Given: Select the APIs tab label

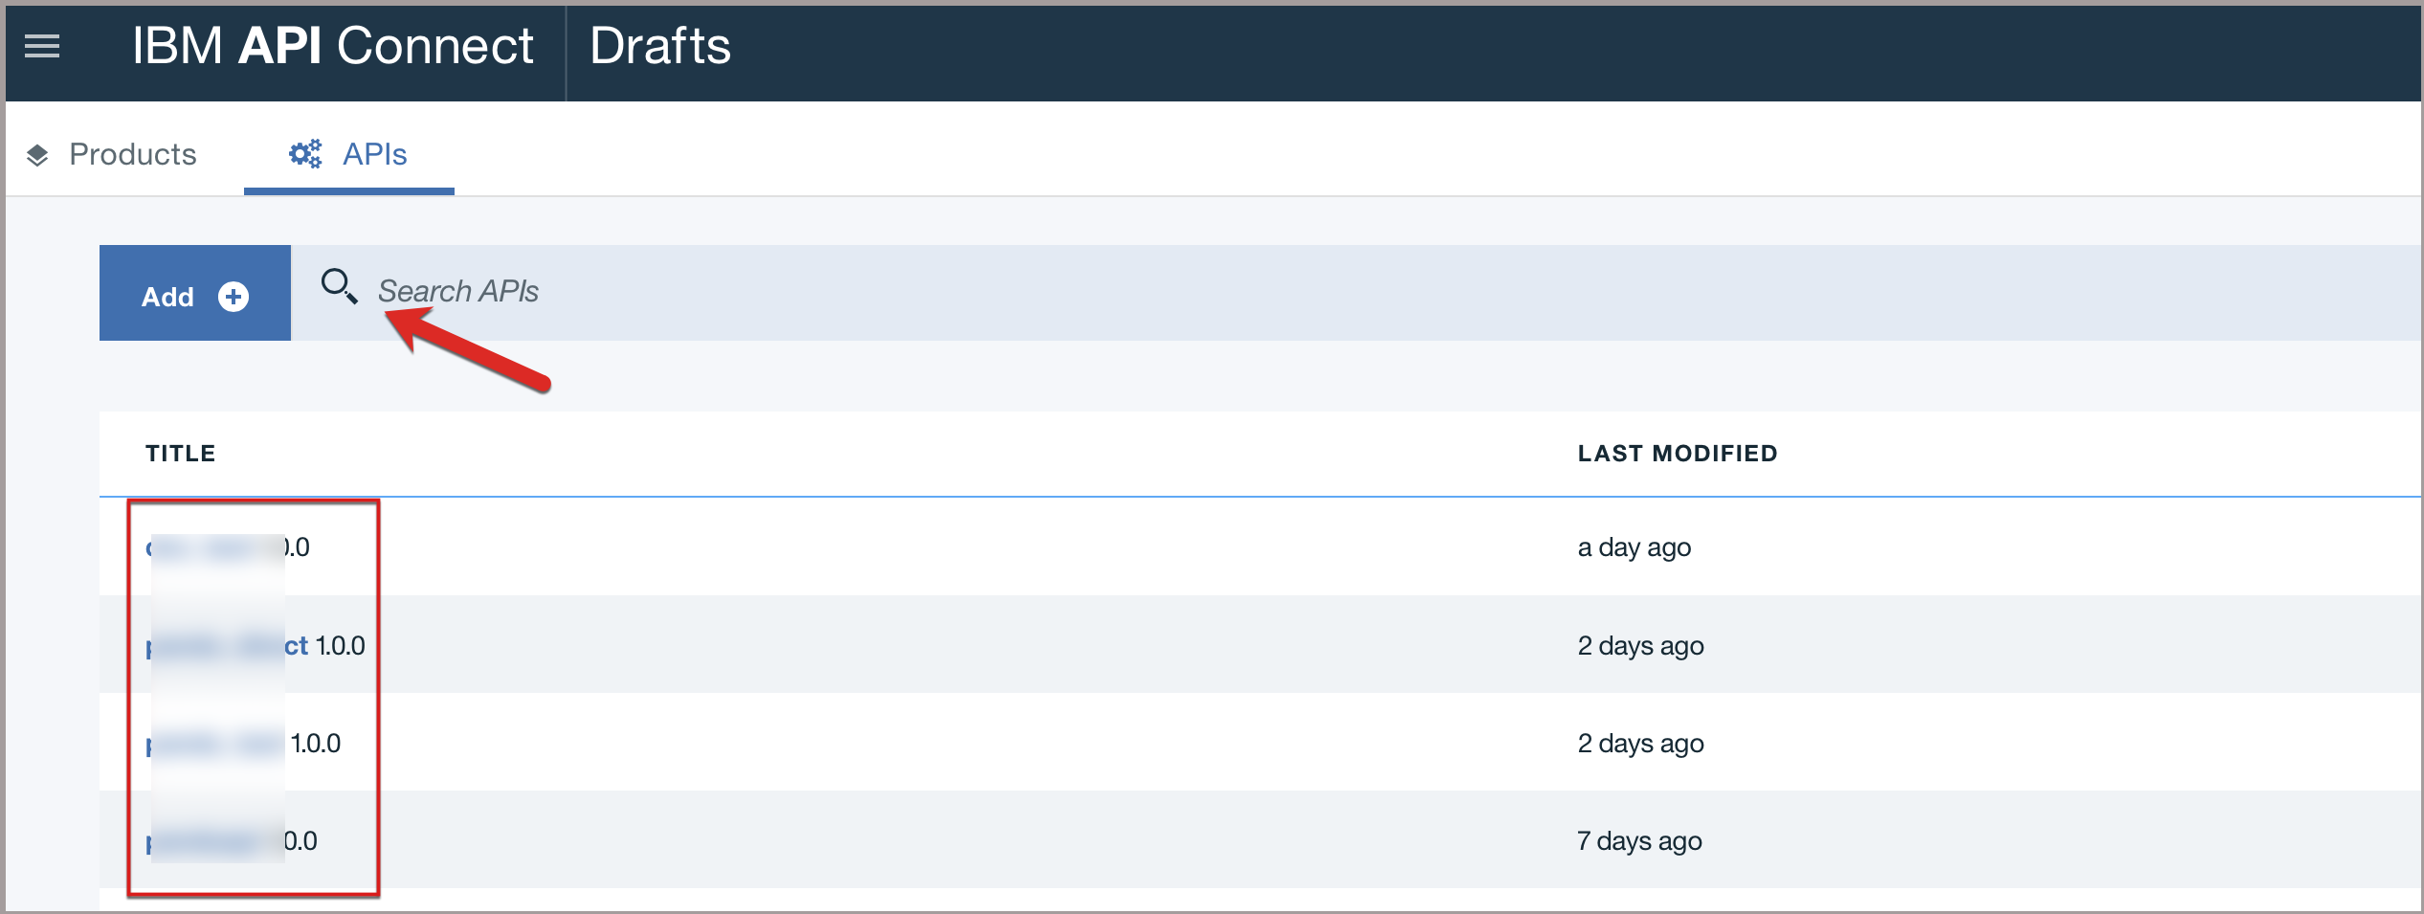Looking at the screenshot, I should click(374, 154).
